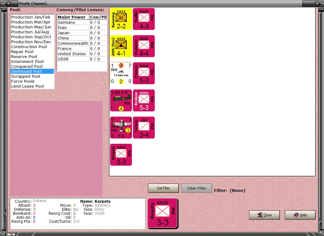Select the PZL P.11 Polish fighter counter
The image size is (324, 236).
(121, 100)
